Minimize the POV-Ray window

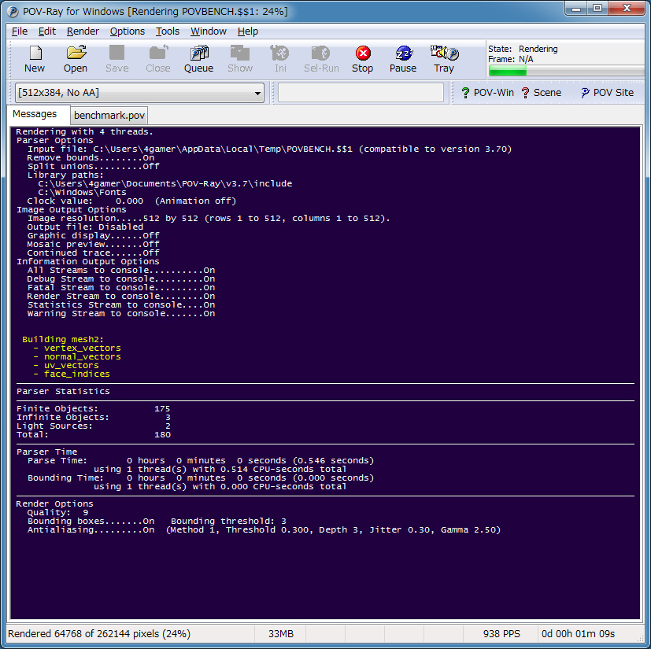click(x=576, y=9)
